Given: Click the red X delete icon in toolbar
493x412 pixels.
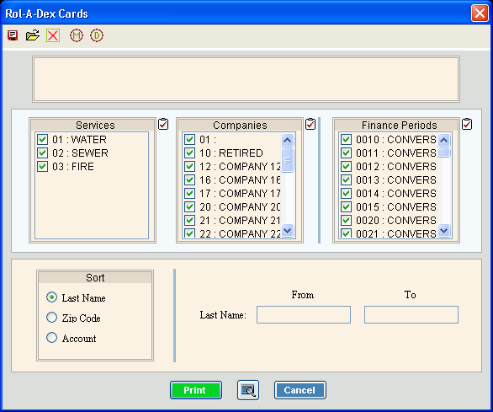Looking at the screenshot, I should click(x=53, y=35).
